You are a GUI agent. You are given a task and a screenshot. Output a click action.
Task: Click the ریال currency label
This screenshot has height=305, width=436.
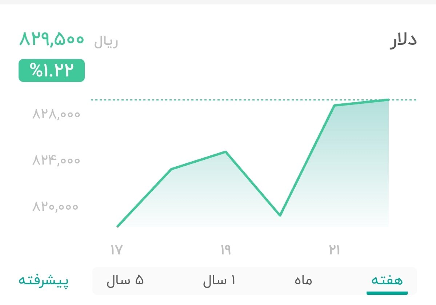click(x=105, y=41)
